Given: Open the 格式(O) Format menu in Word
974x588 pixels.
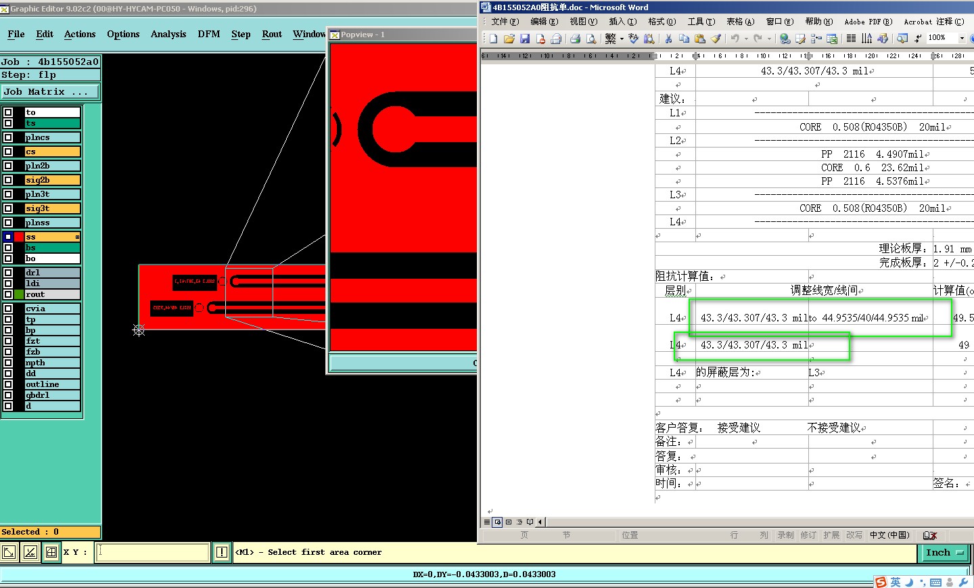Looking at the screenshot, I should point(662,22).
